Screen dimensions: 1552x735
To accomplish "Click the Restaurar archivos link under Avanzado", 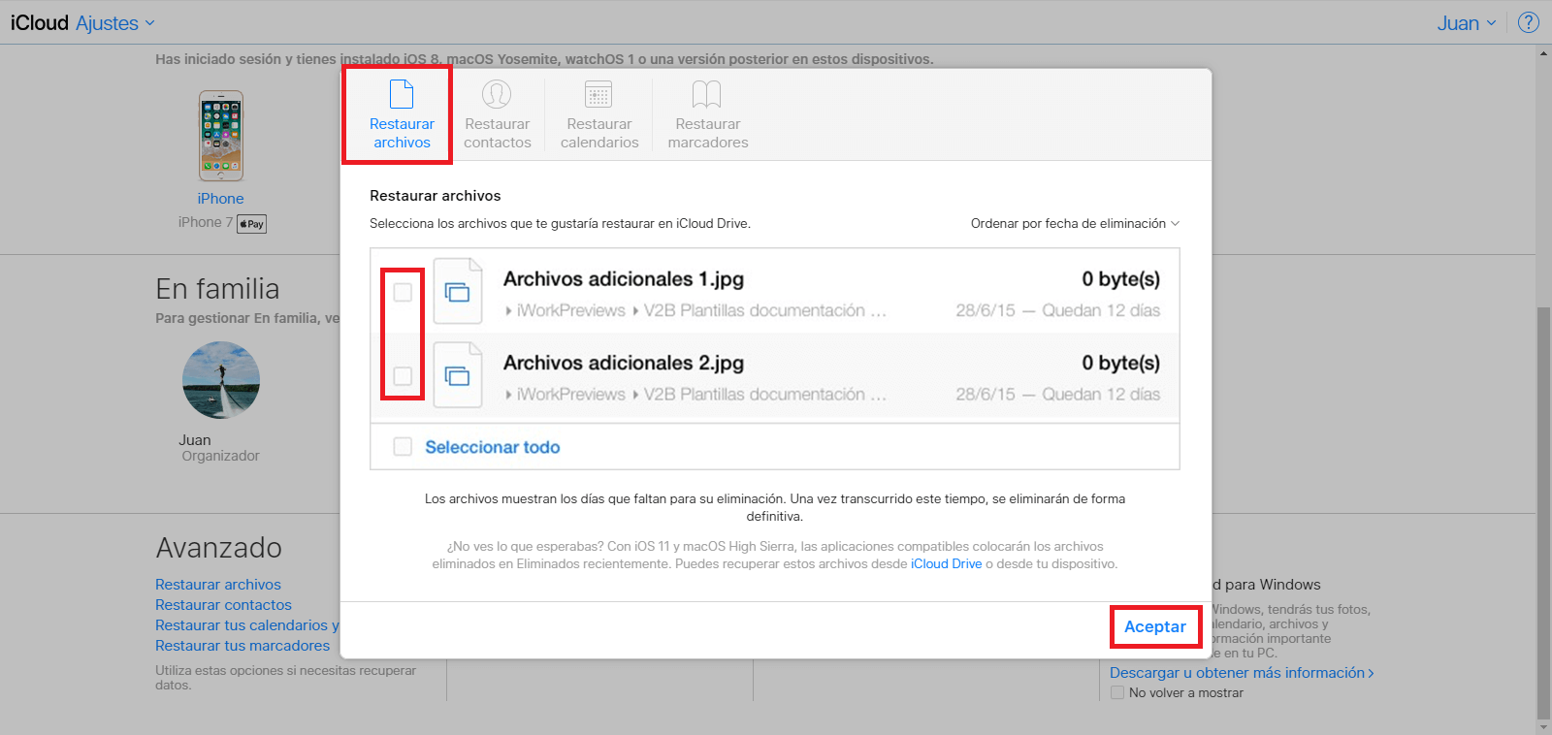I will click(x=218, y=585).
